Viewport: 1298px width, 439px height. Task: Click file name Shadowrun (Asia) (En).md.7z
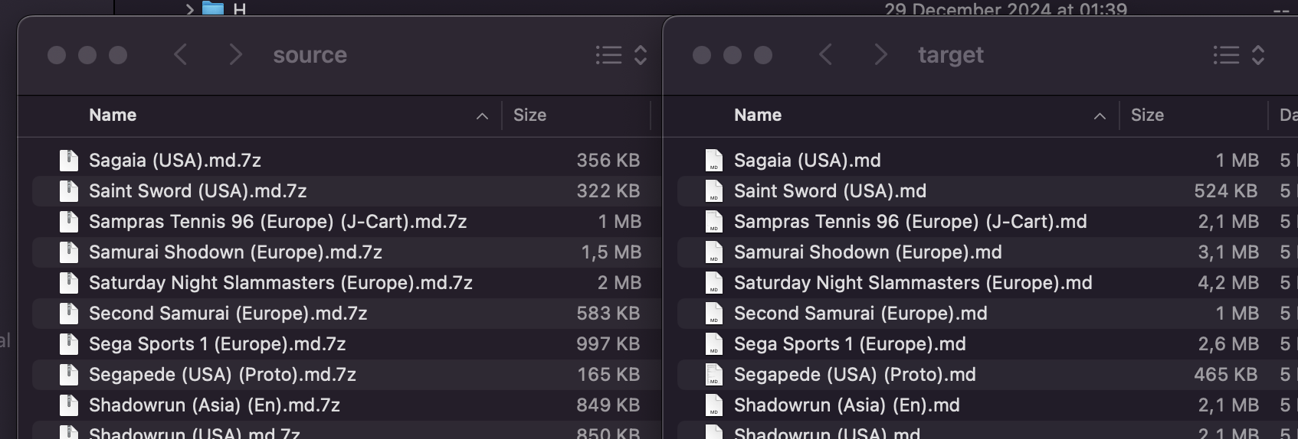pos(215,405)
